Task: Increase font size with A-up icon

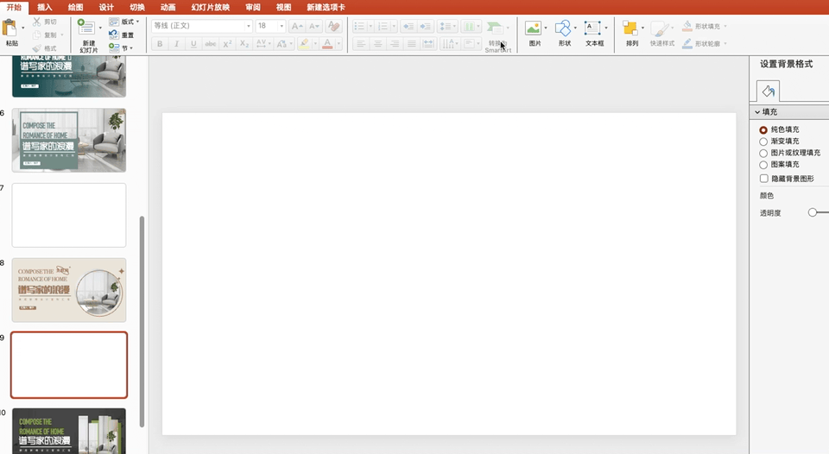Action: coord(297,26)
